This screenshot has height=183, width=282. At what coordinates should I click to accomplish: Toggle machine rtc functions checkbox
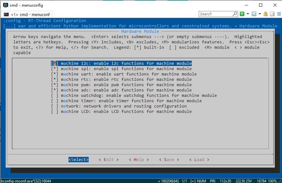55,79
